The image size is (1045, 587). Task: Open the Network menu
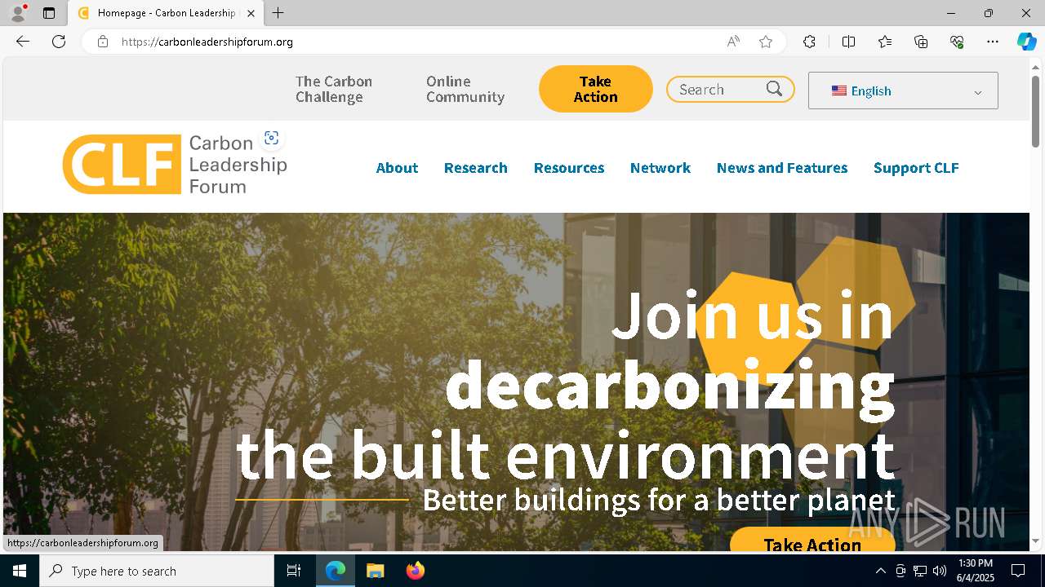tap(660, 168)
